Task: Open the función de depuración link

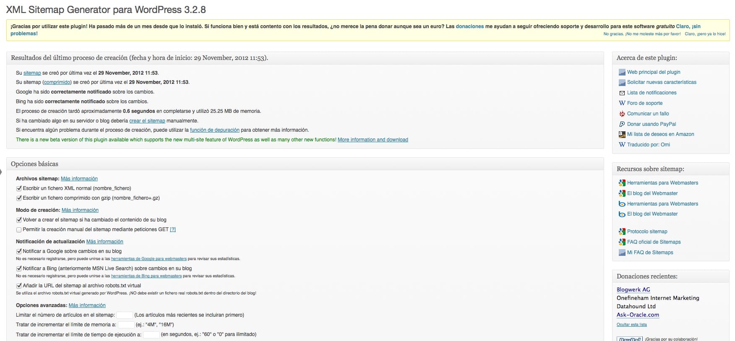Action: (214, 130)
